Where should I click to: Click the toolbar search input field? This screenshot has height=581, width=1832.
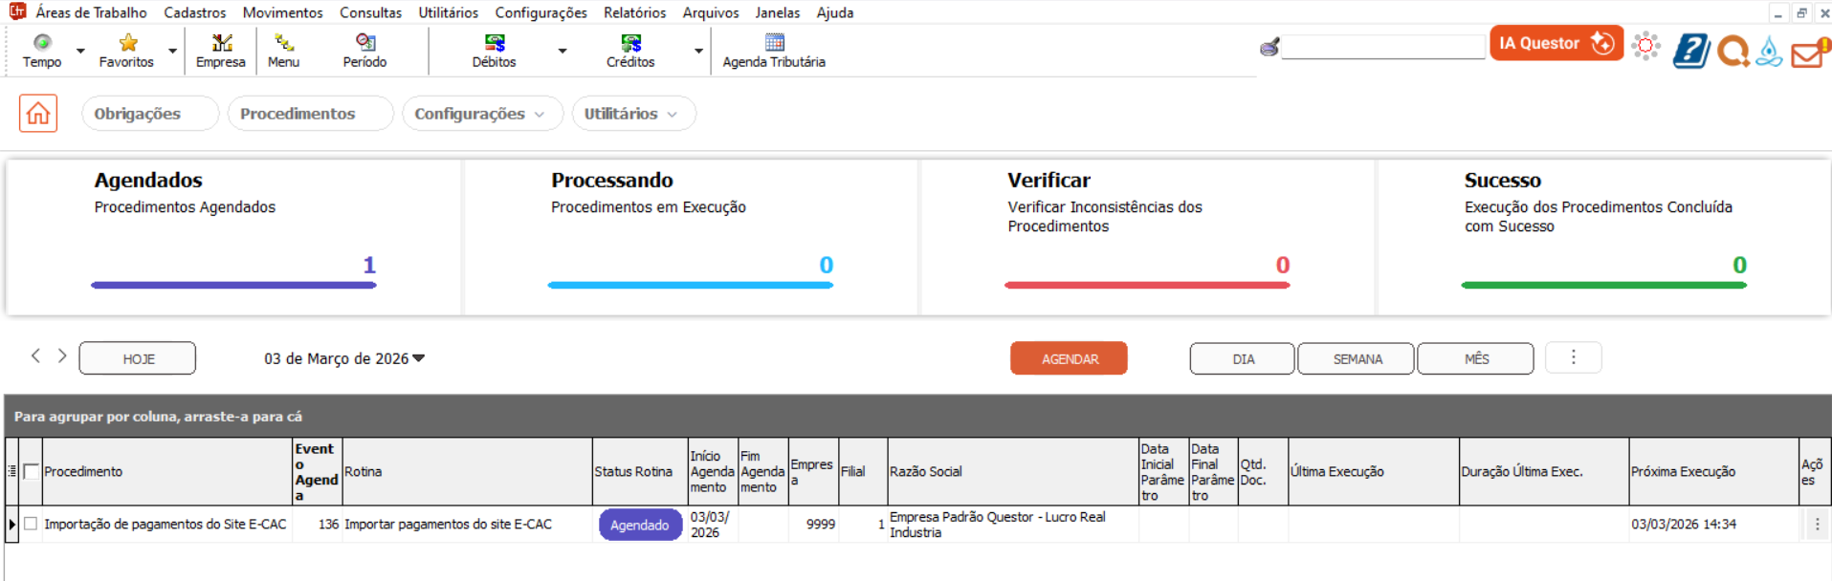[1382, 47]
